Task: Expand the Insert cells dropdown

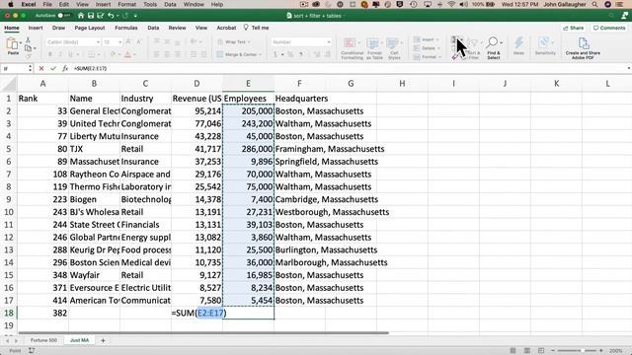Action: tap(437, 39)
